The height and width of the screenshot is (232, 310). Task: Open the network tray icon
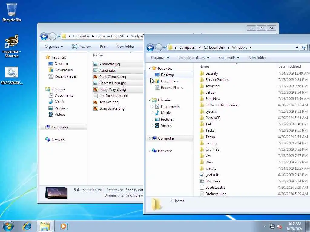272,227
